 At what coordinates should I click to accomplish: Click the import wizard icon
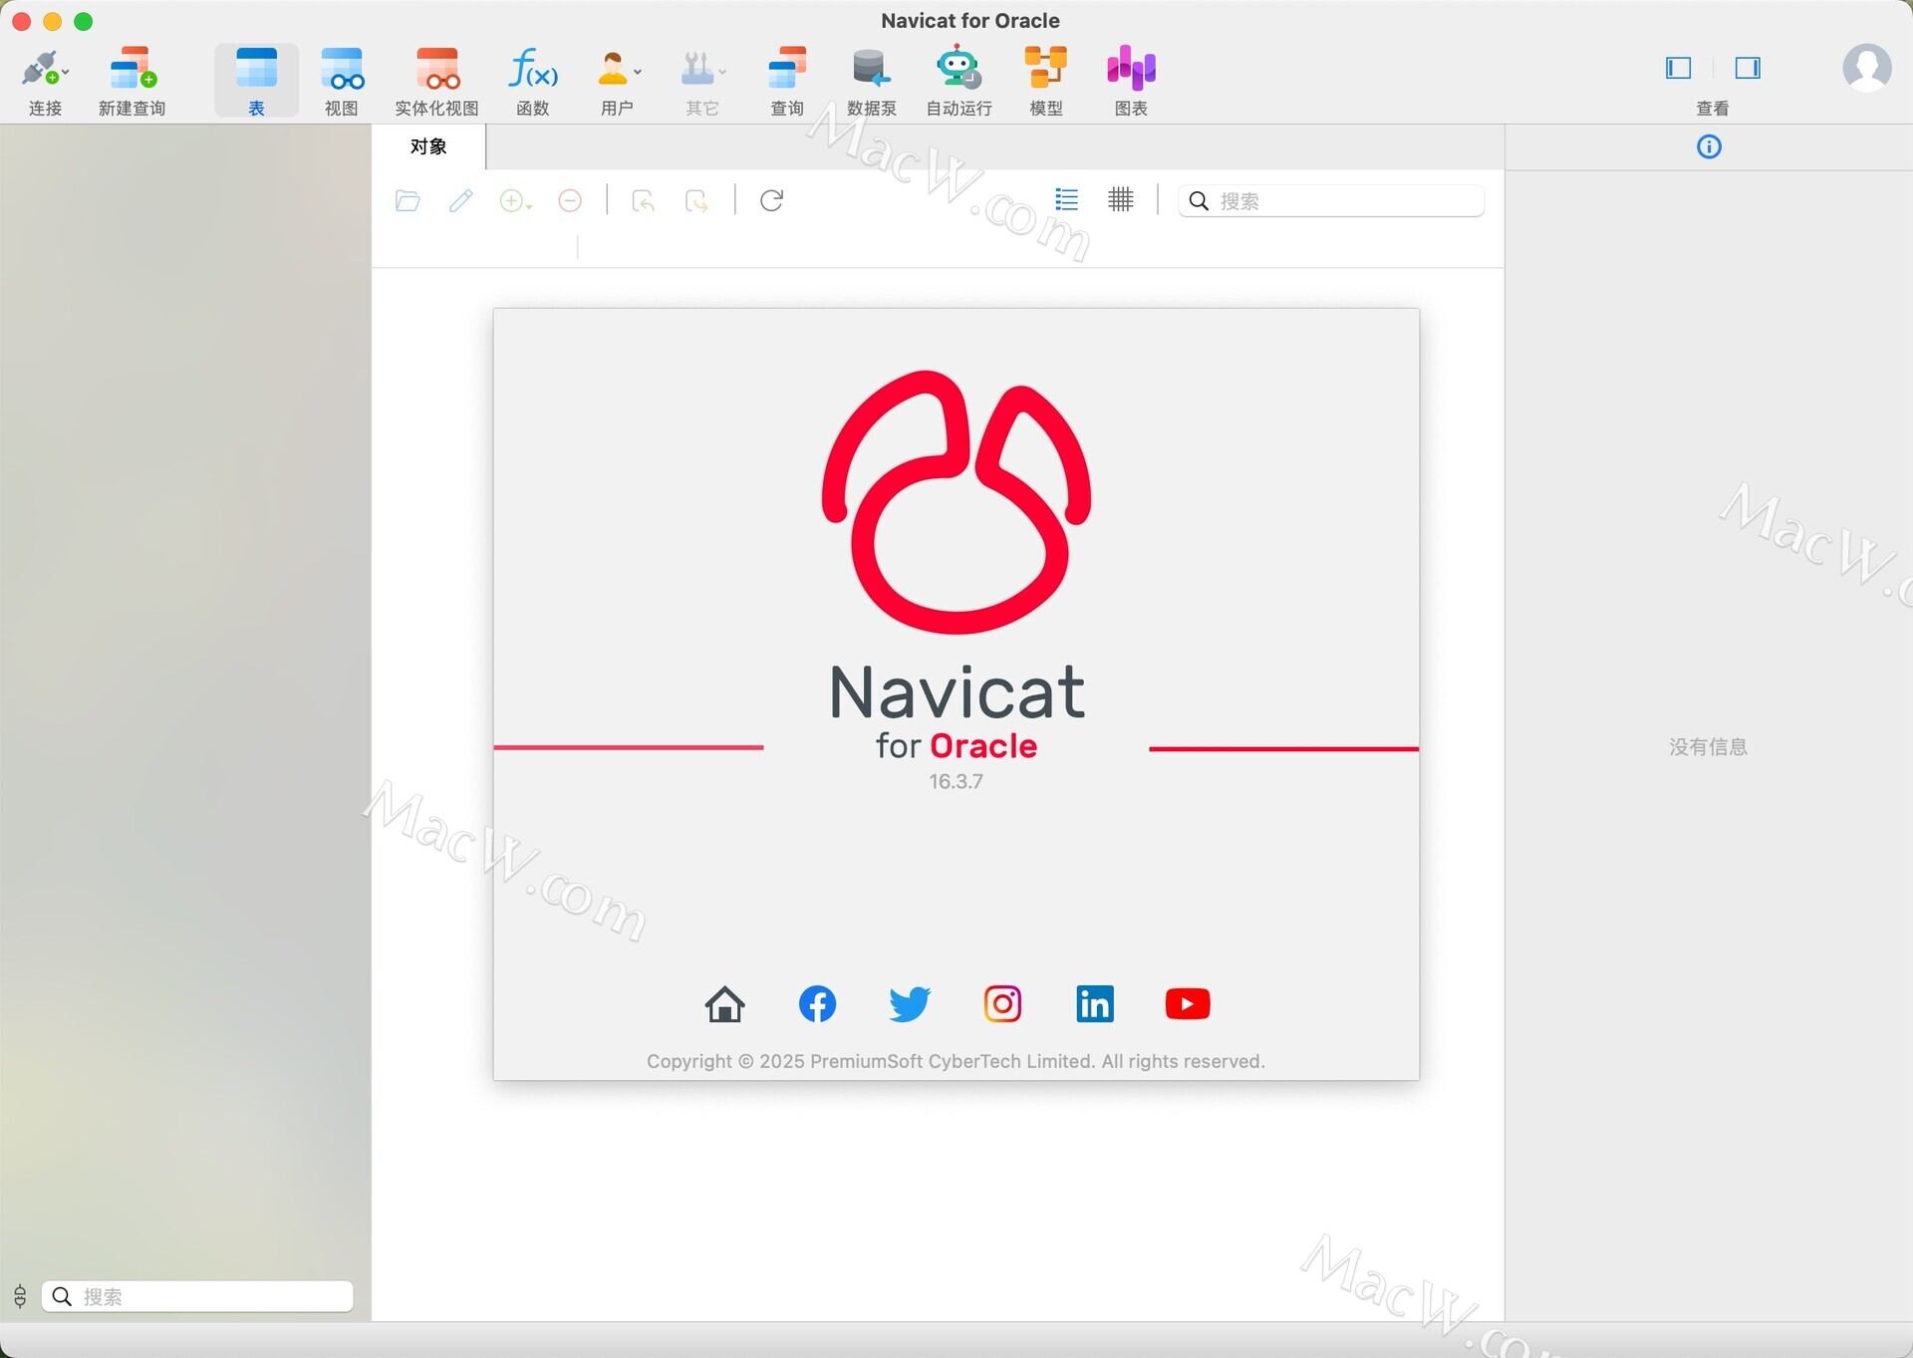tap(644, 201)
